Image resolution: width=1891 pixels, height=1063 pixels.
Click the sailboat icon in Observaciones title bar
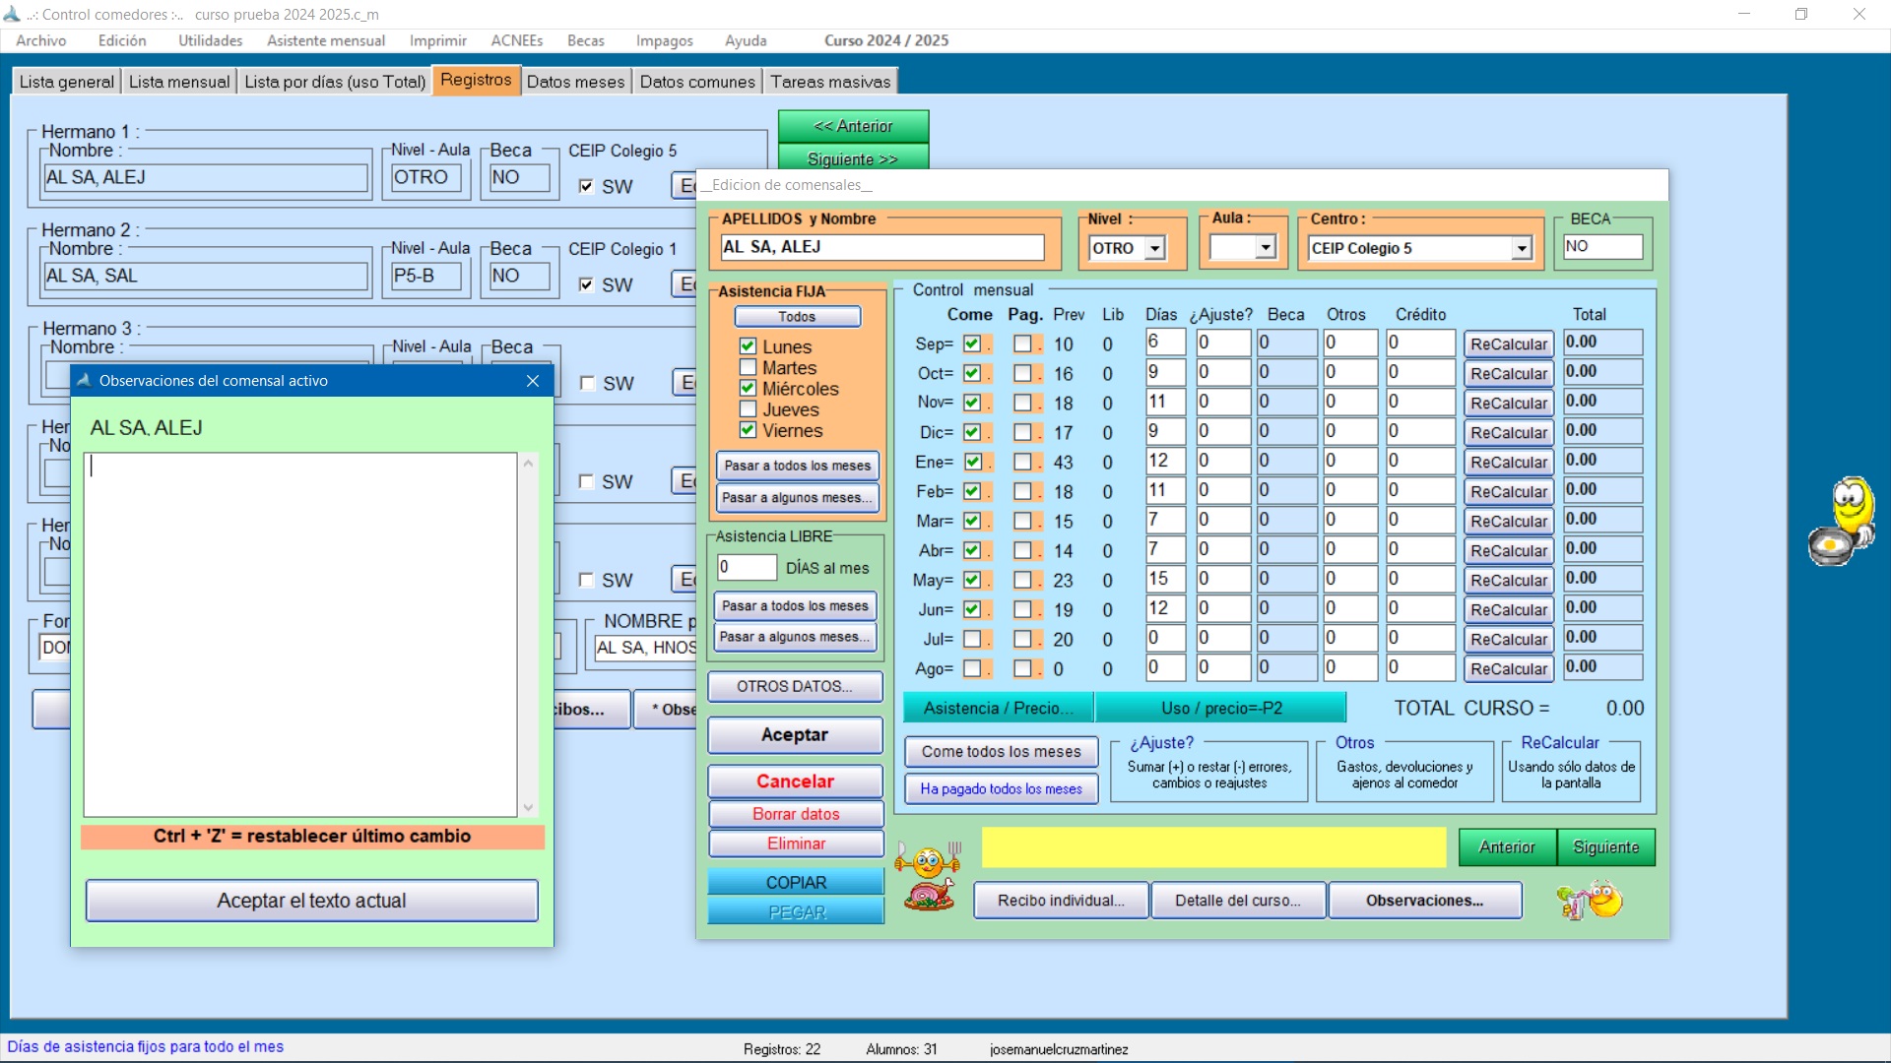[x=85, y=381]
